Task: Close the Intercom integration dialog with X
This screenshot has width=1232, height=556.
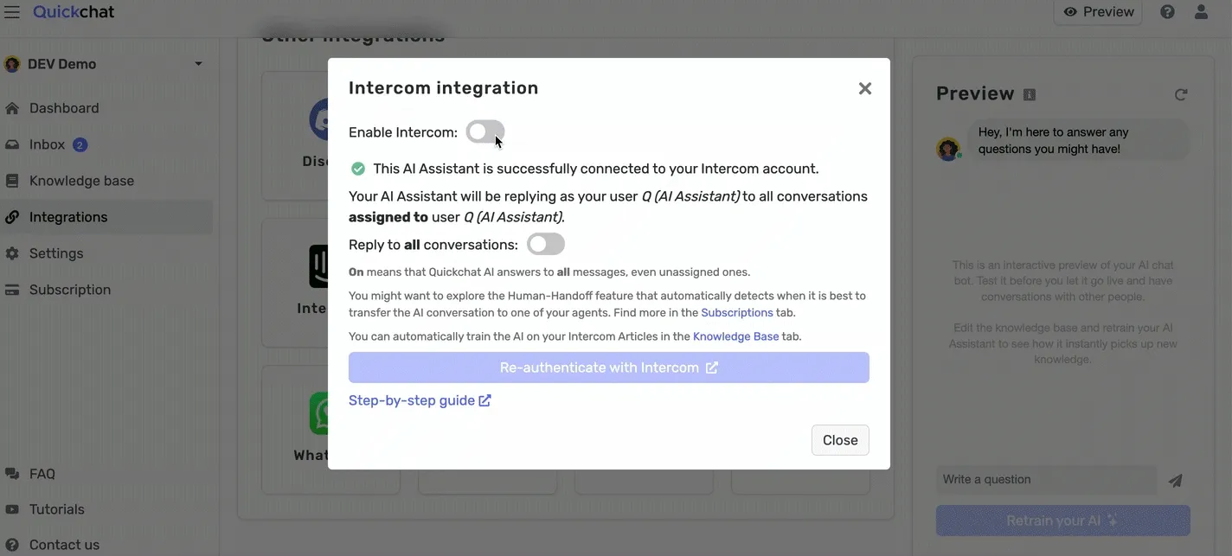Action: click(865, 88)
